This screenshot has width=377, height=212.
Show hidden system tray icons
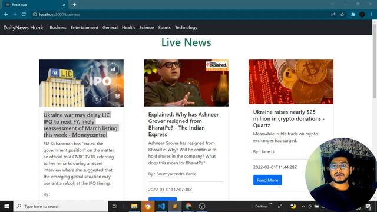click(303, 206)
